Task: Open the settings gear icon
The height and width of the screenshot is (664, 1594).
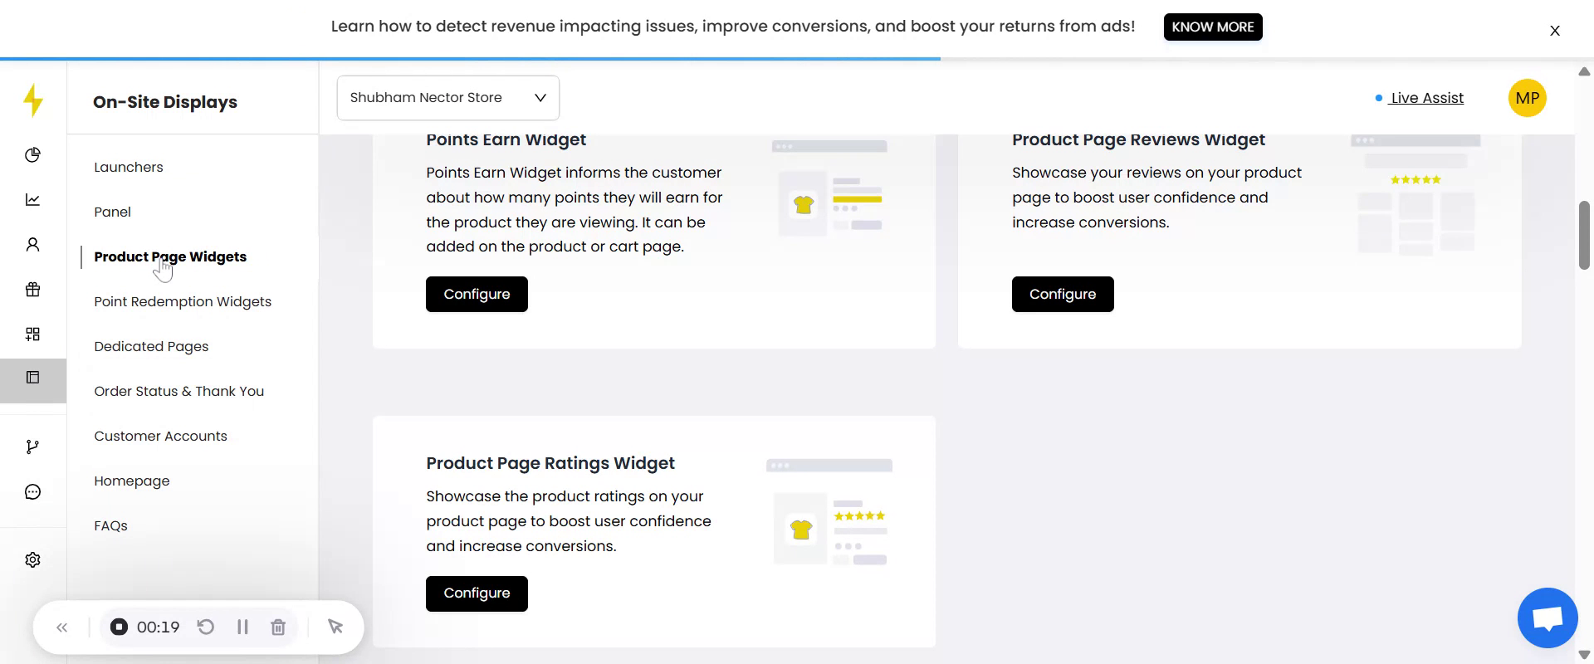Action: pyautogui.click(x=32, y=560)
